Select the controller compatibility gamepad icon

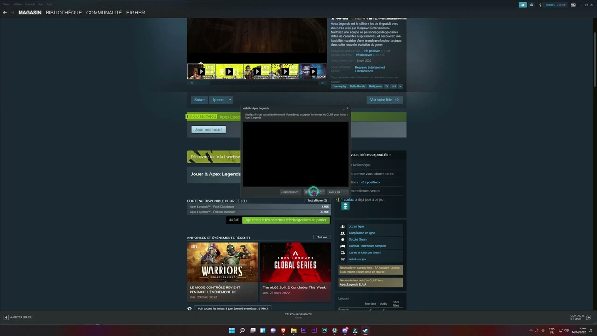tap(343, 246)
